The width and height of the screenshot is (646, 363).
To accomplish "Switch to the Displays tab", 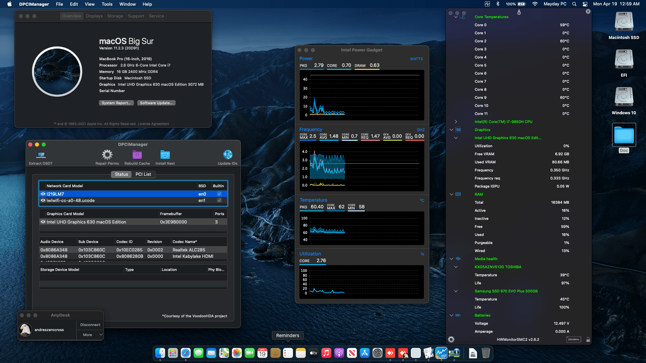I will 94,16.
